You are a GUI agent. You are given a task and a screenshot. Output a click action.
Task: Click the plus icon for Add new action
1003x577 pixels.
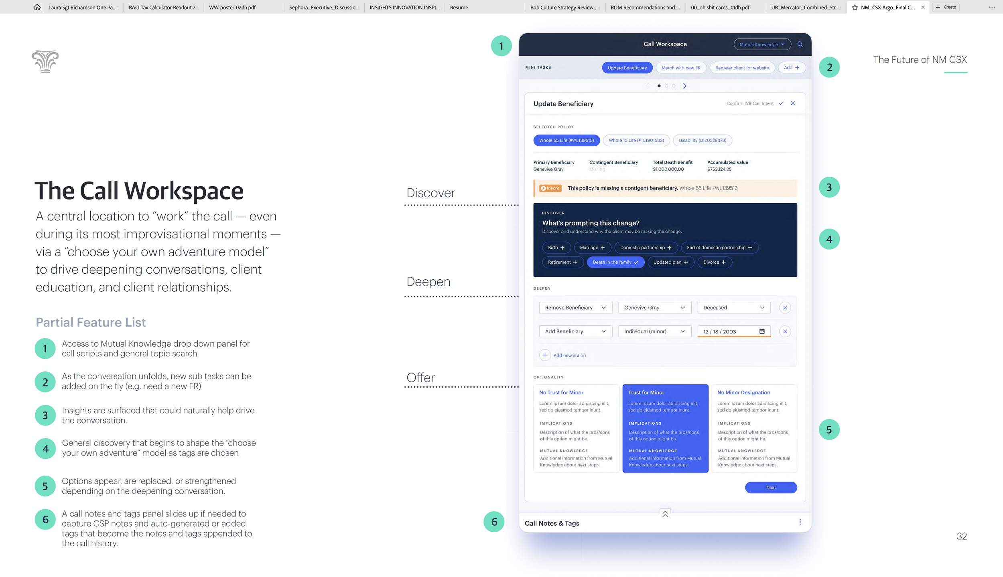(x=544, y=355)
